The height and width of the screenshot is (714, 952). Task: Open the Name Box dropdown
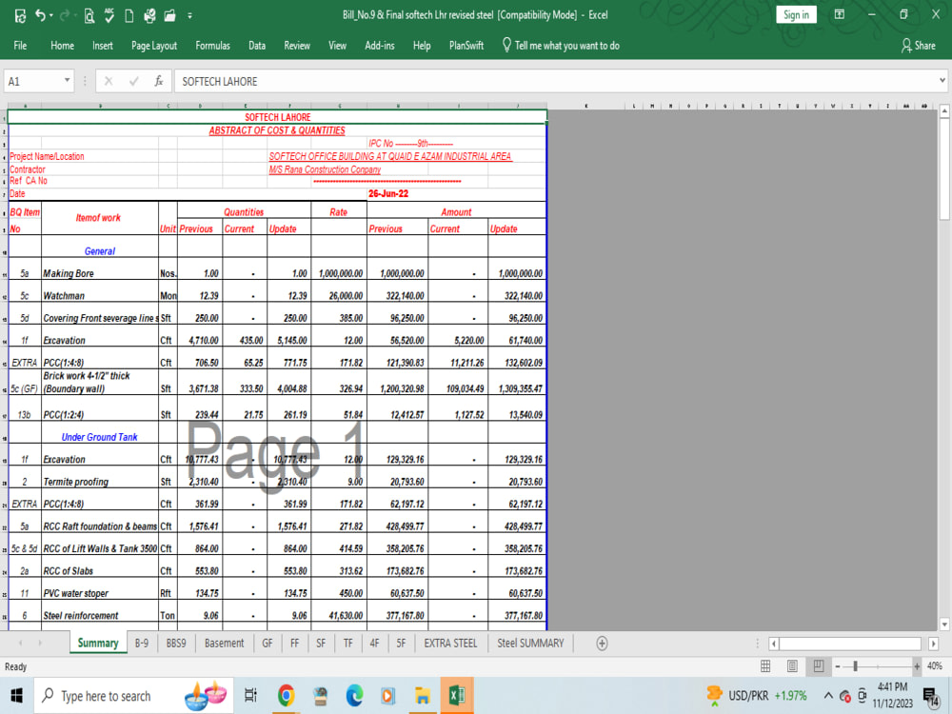(66, 81)
